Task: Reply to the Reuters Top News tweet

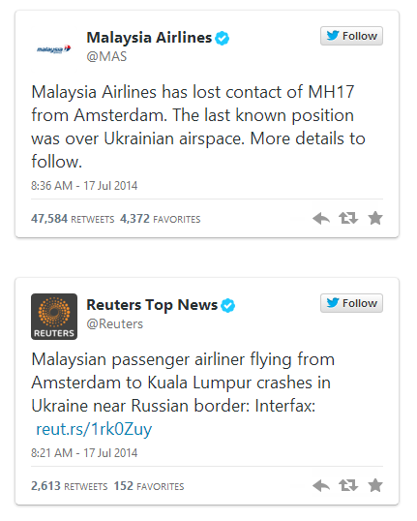Action: 321,486
